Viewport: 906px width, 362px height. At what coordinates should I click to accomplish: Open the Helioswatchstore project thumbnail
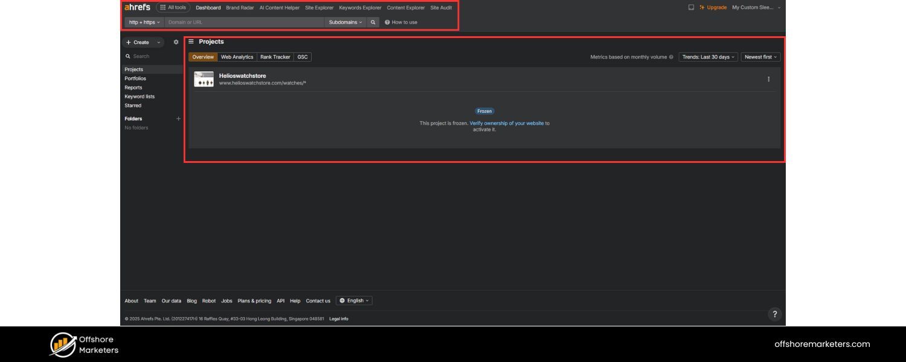click(x=204, y=79)
